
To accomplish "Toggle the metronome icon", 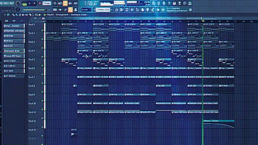I will [55, 3].
